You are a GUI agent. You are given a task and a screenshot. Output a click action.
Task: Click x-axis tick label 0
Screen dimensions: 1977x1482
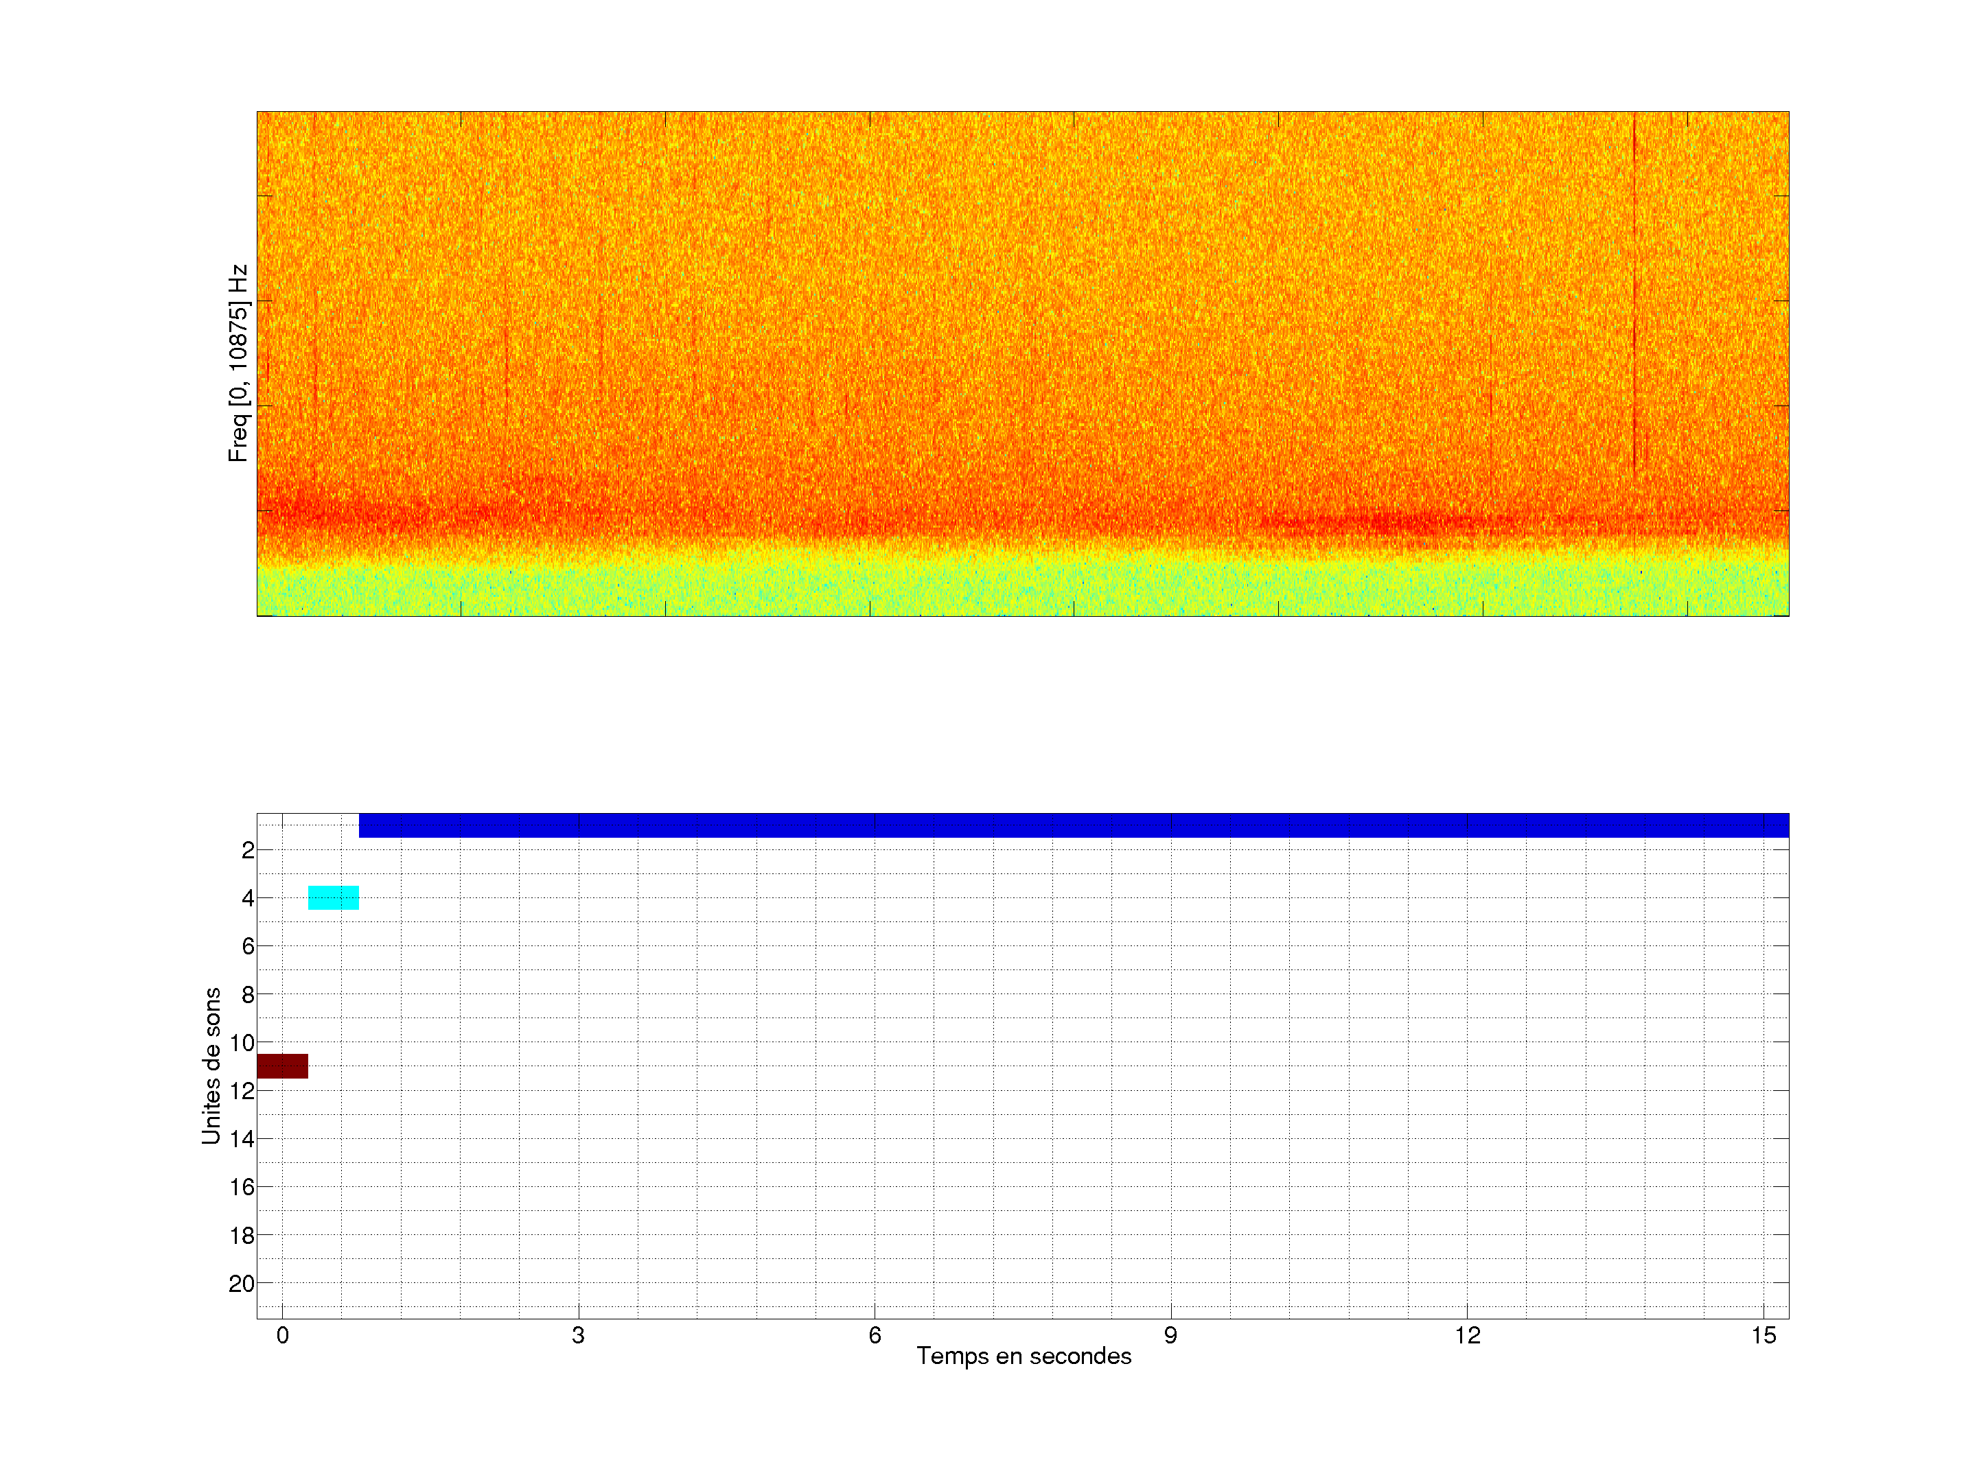tap(282, 1335)
